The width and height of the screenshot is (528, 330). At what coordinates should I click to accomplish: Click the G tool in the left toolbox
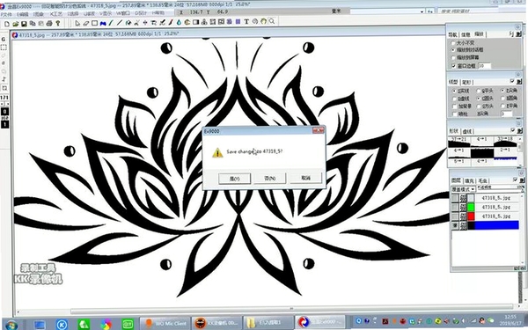[x=4, y=39]
